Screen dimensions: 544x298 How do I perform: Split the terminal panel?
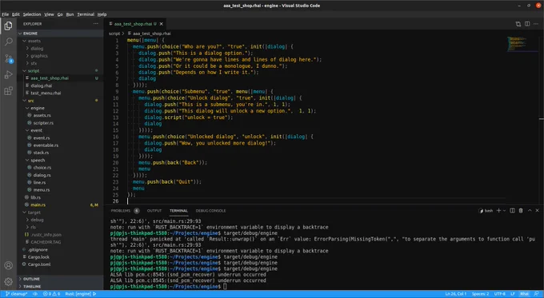512,210
